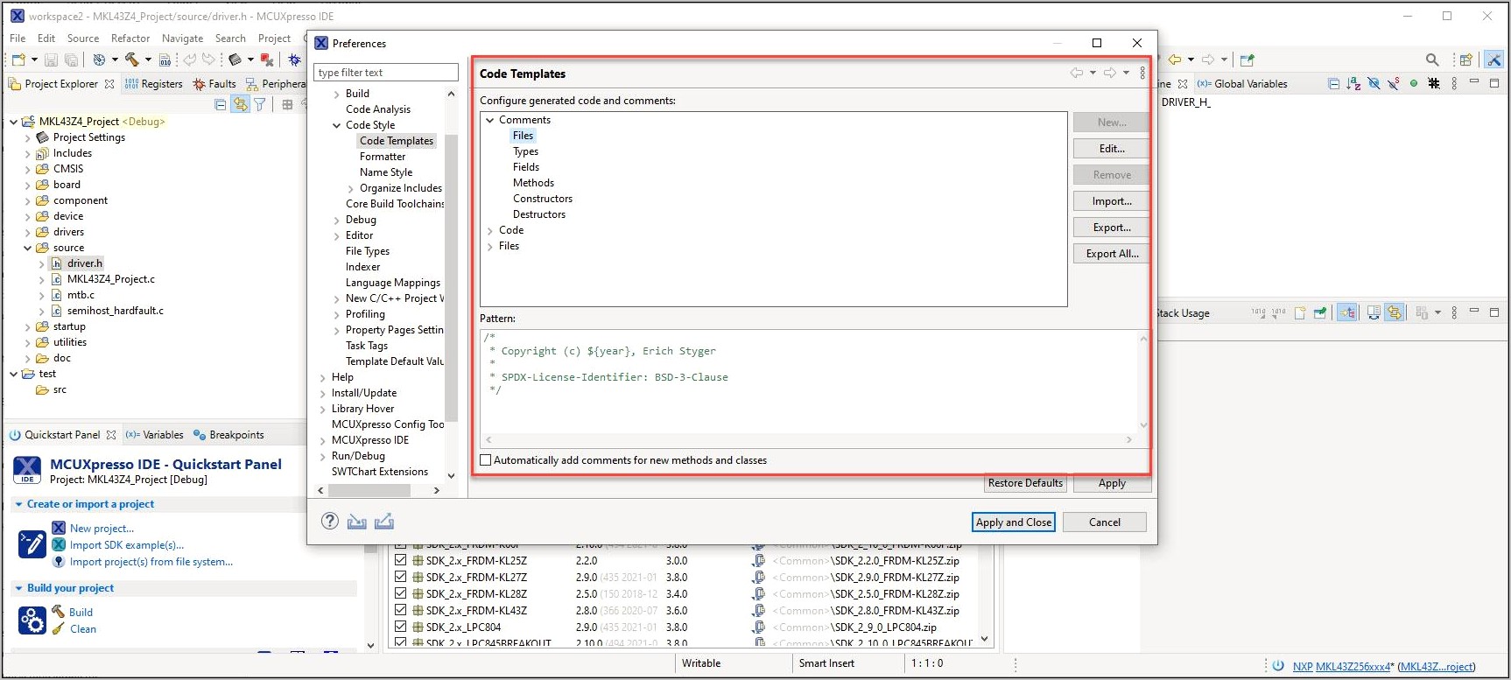Click the hammer Build icon in the toolbar
Viewport: 1511px width, 680px height.
[x=132, y=60]
